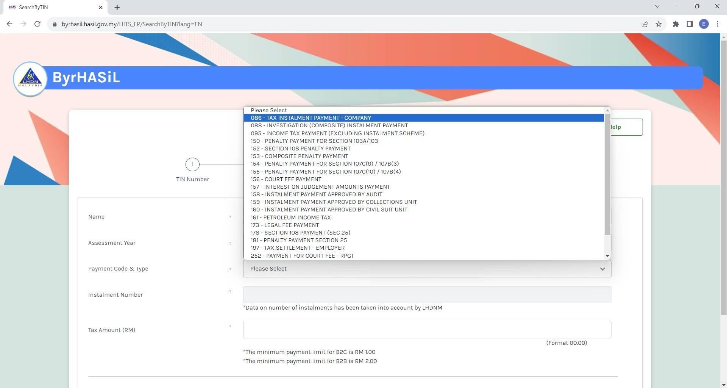Select 197 - Tax Settlement - Employer
This screenshot has height=388, width=727.
tap(424, 248)
